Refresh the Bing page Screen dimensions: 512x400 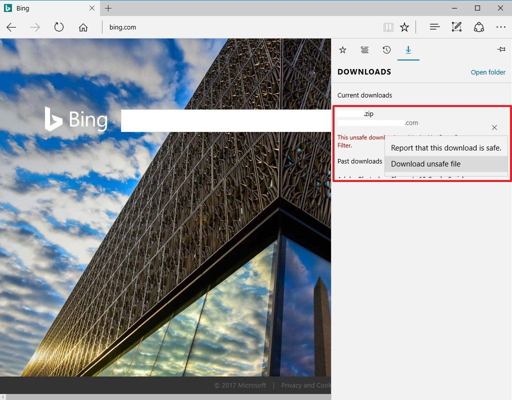(x=58, y=27)
